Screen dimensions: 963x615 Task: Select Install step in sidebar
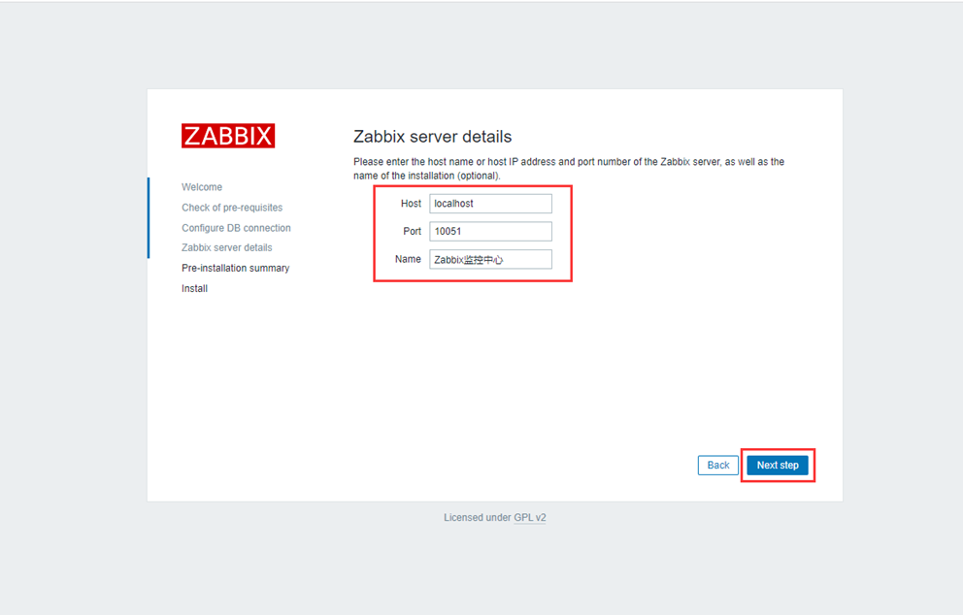click(x=195, y=288)
